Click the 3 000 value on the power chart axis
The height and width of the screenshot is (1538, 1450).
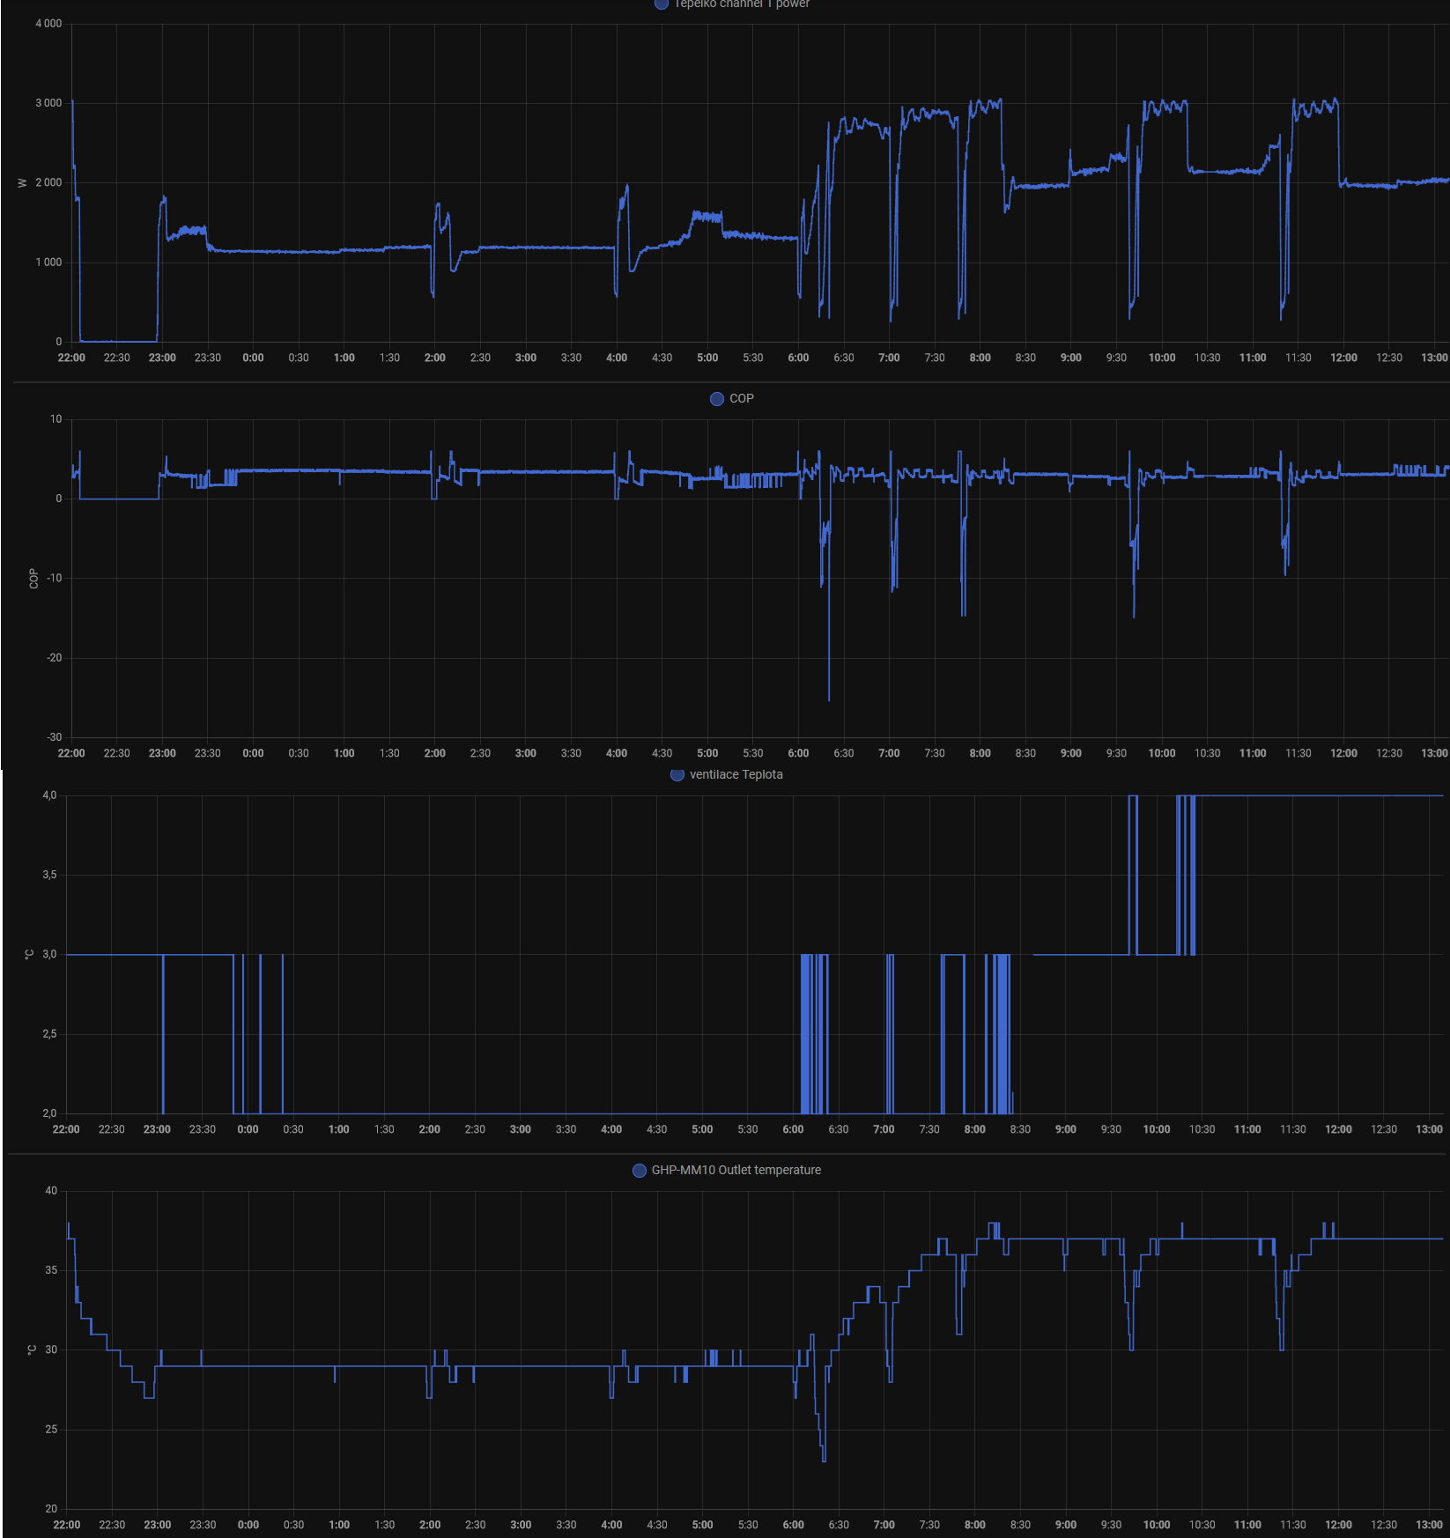48,103
